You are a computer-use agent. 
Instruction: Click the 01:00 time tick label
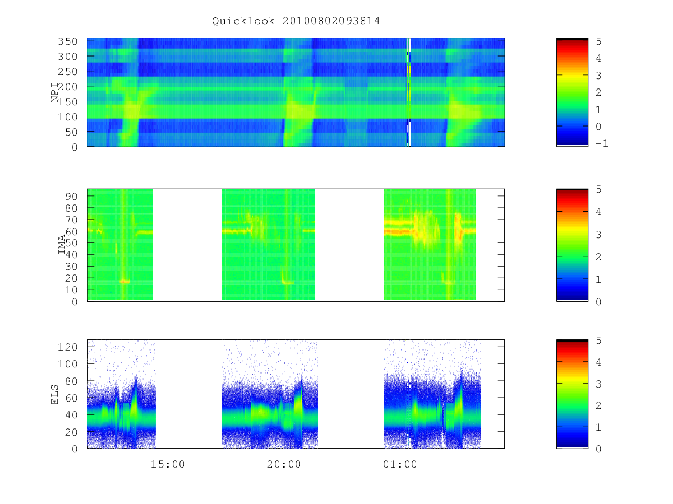pos(400,464)
